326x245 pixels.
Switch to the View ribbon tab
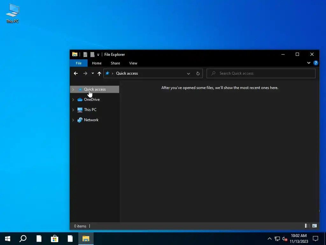133,63
